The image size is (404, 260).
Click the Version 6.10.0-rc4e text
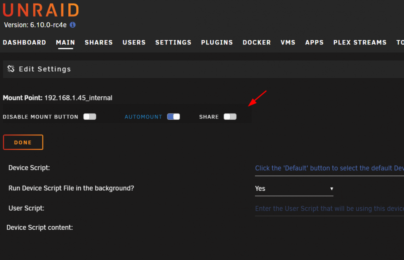coord(35,25)
